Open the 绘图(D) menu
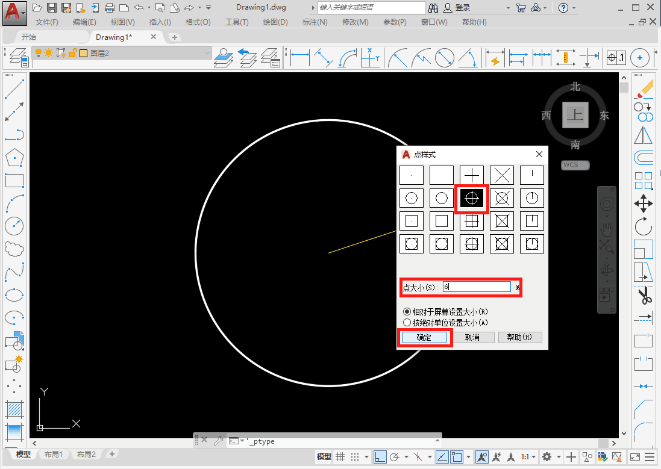Viewport: 661px width, 469px height. pos(275,22)
